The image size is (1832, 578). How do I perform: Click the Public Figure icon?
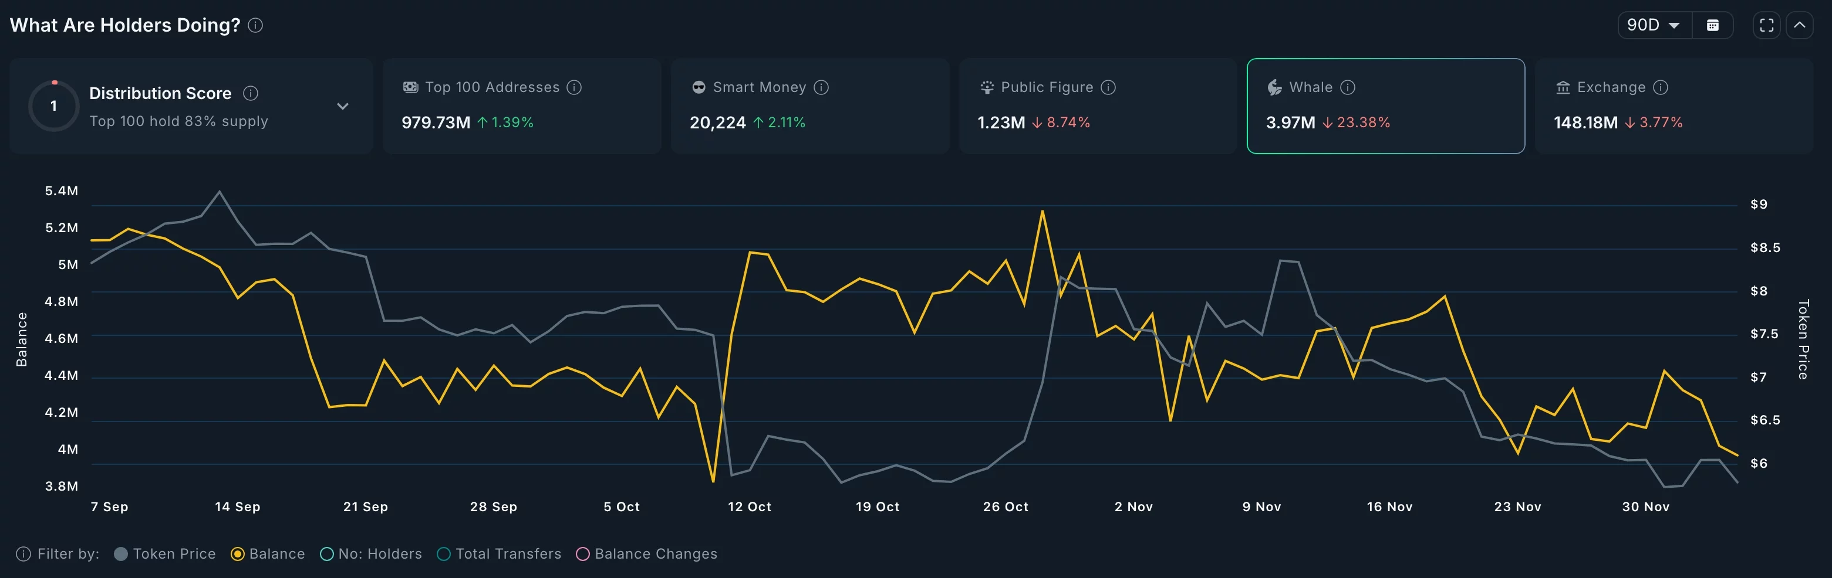click(x=987, y=87)
